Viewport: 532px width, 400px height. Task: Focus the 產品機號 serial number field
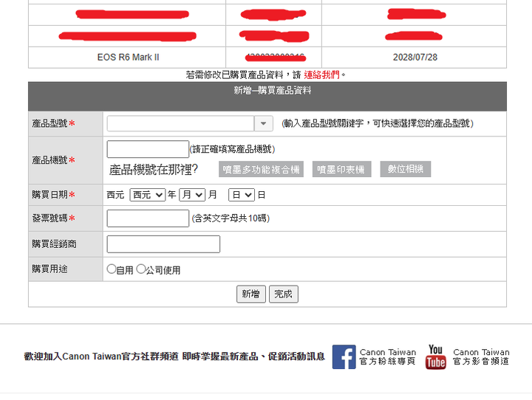pyautogui.click(x=148, y=149)
